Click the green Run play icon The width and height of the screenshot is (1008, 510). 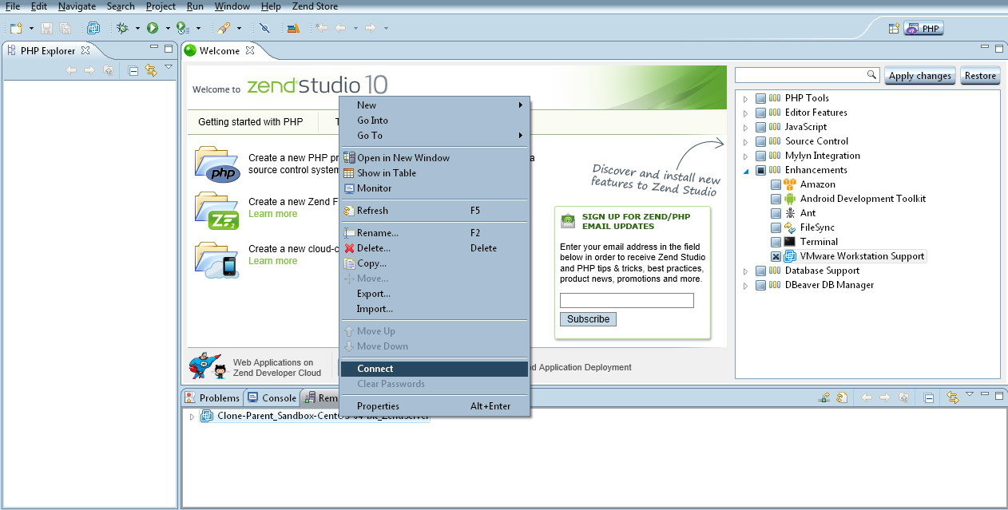(x=152, y=28)
